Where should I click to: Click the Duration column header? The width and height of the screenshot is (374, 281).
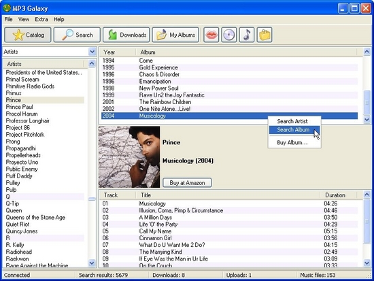[x=339, y=195]
